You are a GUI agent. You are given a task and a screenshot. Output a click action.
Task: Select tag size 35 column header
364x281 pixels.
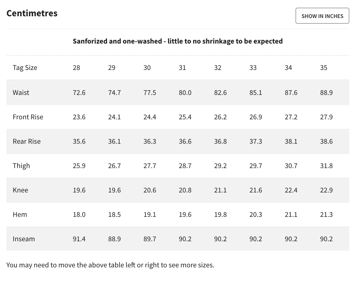tap(324, 68)
